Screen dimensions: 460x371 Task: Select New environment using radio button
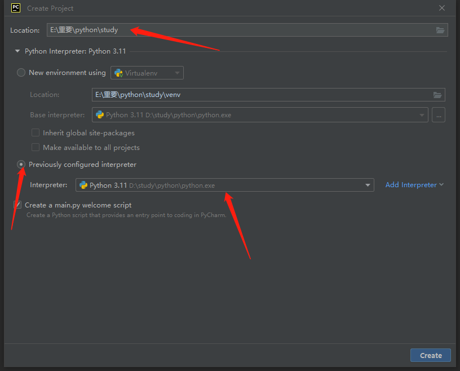pos(21,73)
